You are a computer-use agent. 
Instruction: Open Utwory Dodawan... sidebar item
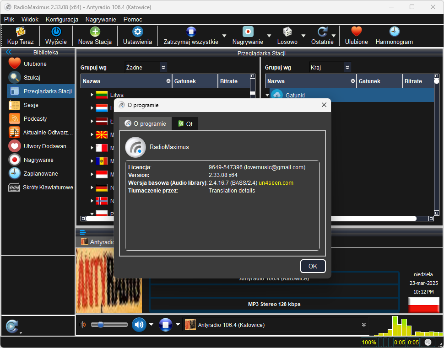[x=41, y=146]
